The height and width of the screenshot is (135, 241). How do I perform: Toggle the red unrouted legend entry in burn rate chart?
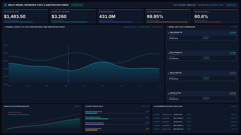[15, 112]
